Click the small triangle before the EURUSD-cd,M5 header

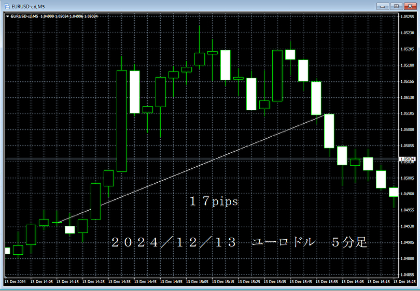click(x=7, y=17)
